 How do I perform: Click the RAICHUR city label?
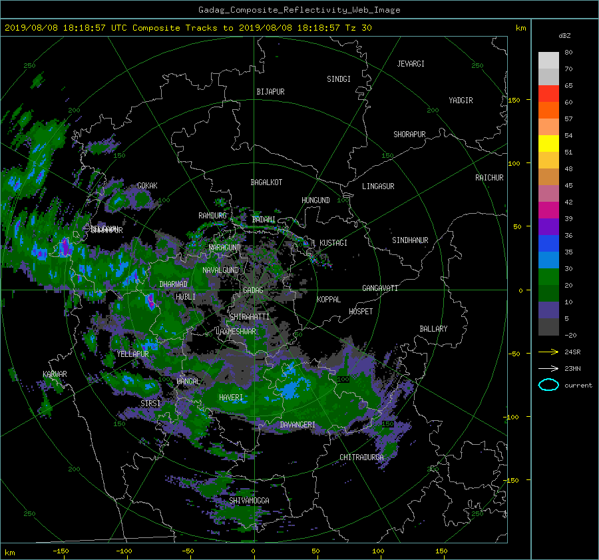[x=489, y=178]
